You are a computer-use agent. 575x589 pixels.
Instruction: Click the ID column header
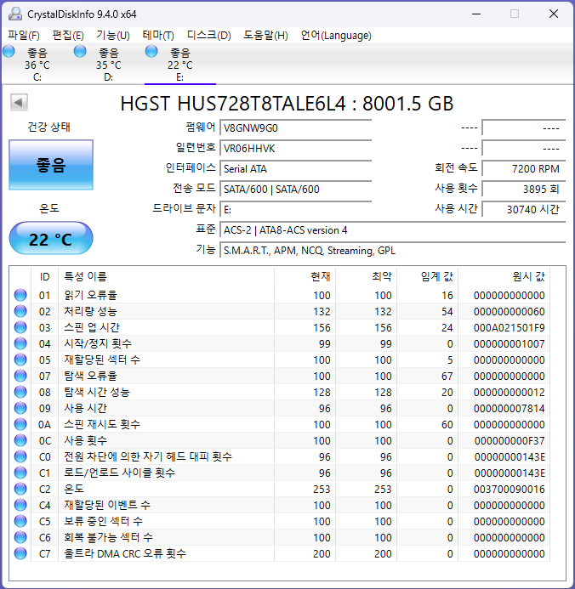coord(45,277)
